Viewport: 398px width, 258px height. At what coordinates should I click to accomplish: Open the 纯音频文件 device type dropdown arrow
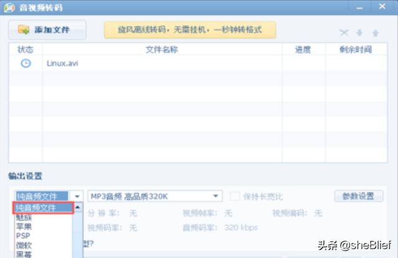77,196
